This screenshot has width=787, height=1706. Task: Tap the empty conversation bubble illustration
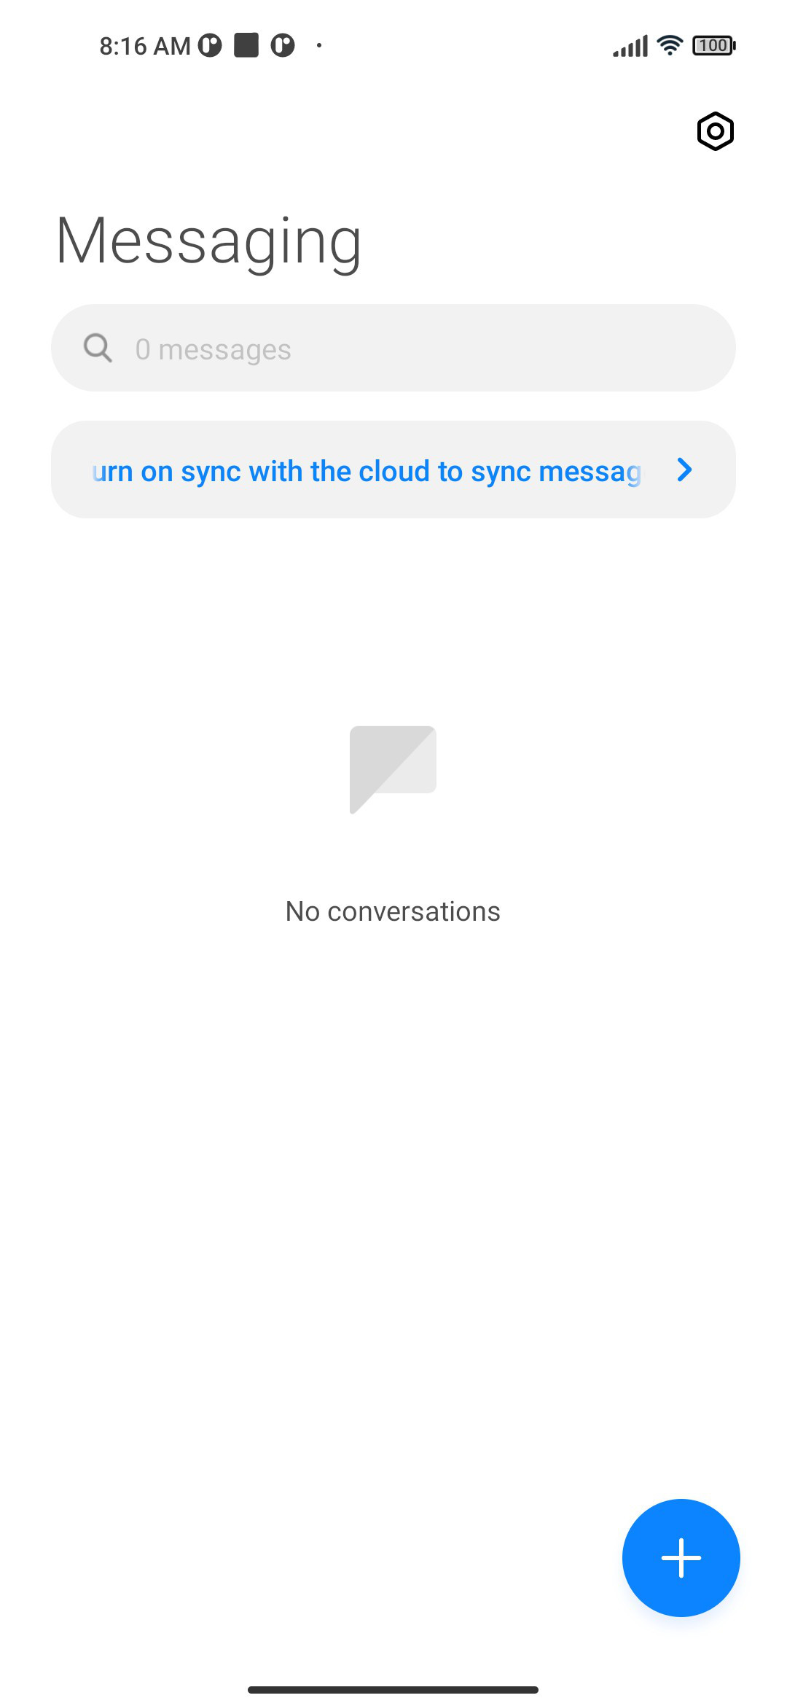pyautogui.click(x=393, y=769)
